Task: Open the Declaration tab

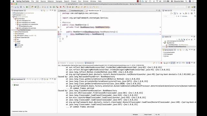Action: [80, 63]
